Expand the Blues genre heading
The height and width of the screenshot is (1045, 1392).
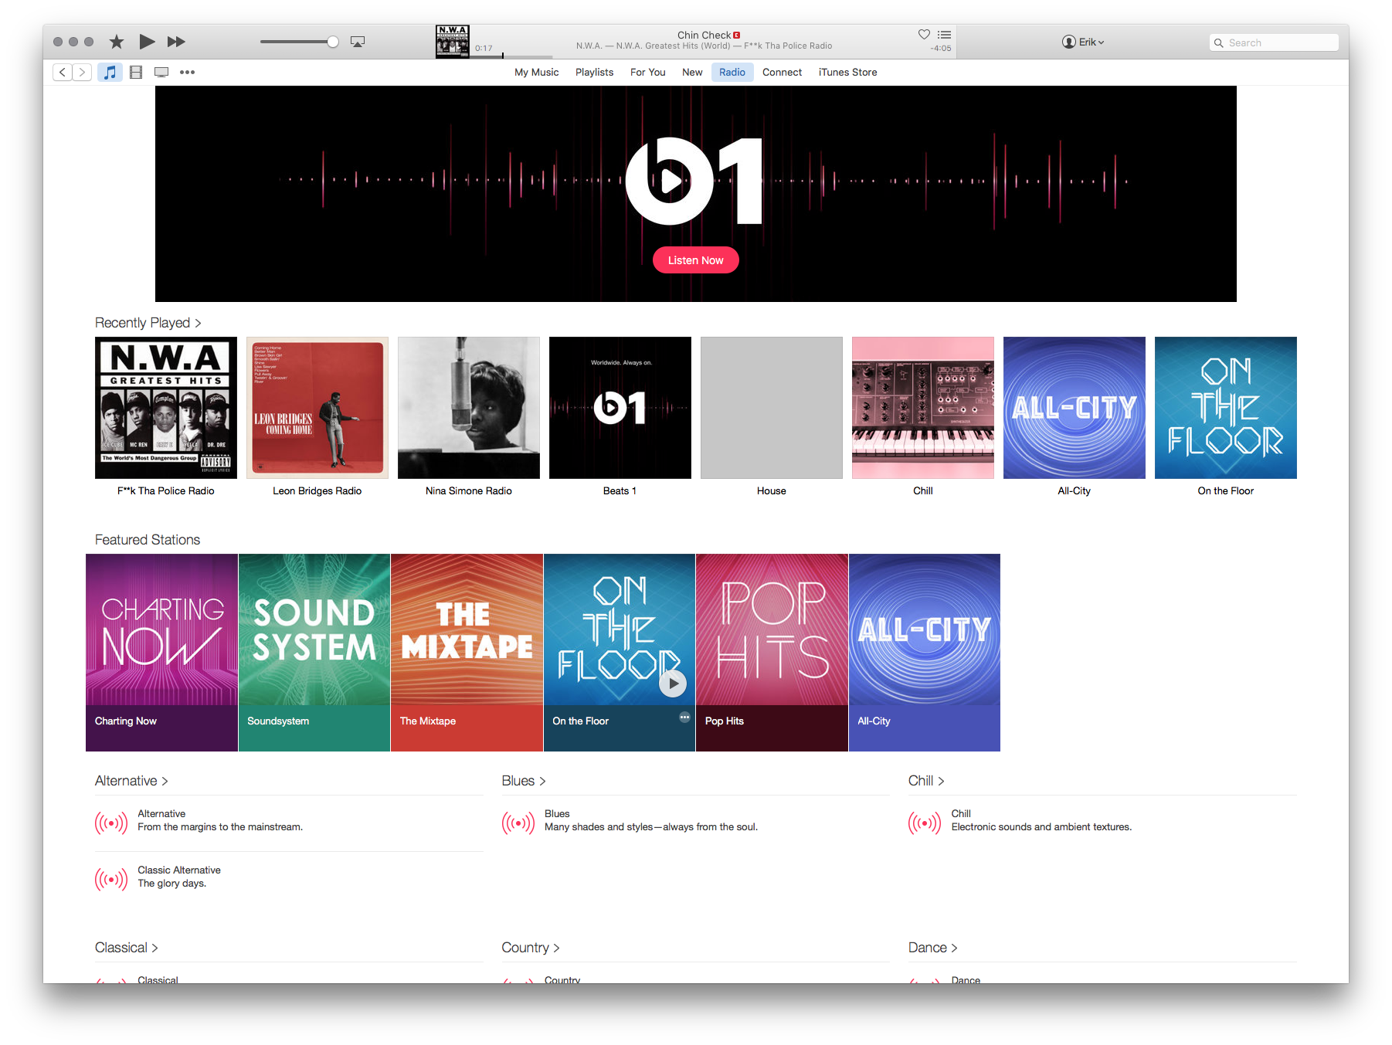pyautogui.click(x=524, y=781)
